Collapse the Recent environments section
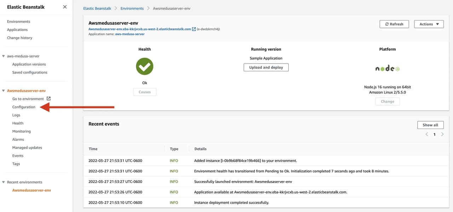453x212 pixels. [4, 182]
